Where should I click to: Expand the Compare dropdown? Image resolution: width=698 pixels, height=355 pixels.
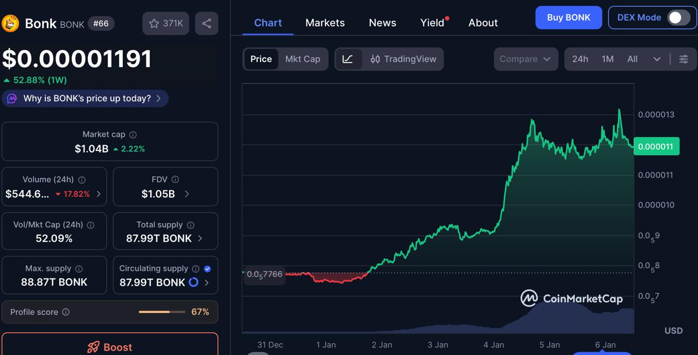pos(525,59)
